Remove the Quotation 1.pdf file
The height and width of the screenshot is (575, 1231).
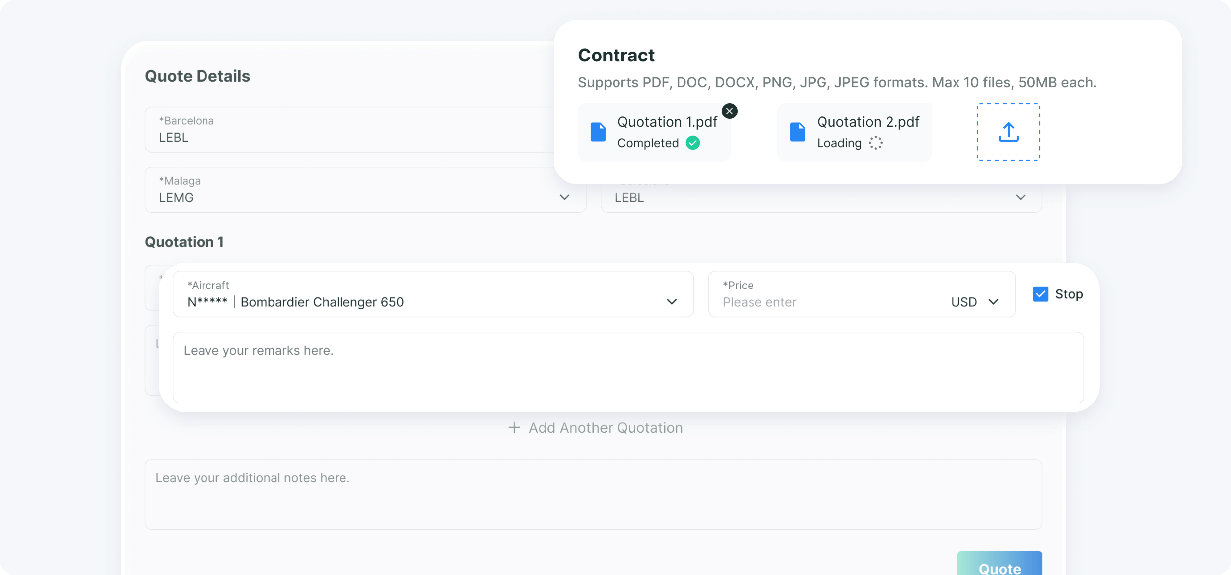729,111
